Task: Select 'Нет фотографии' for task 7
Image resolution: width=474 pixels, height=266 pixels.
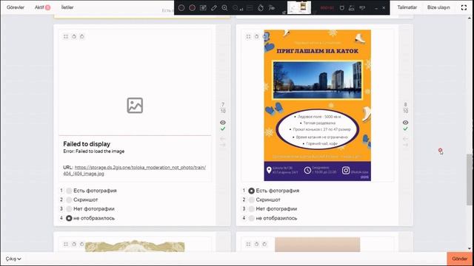Action: click(x=69, y=208)
